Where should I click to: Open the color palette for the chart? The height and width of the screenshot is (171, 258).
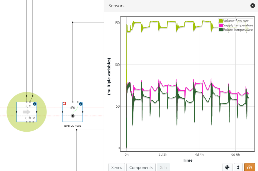pyautogui.click(x=227, y=167)
